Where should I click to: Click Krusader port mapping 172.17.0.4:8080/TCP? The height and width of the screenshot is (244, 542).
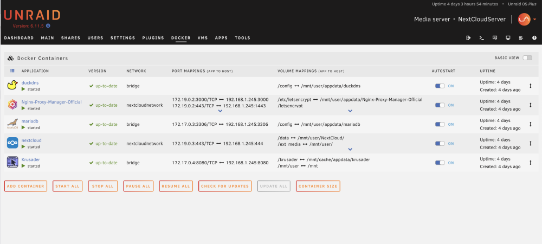195,163
